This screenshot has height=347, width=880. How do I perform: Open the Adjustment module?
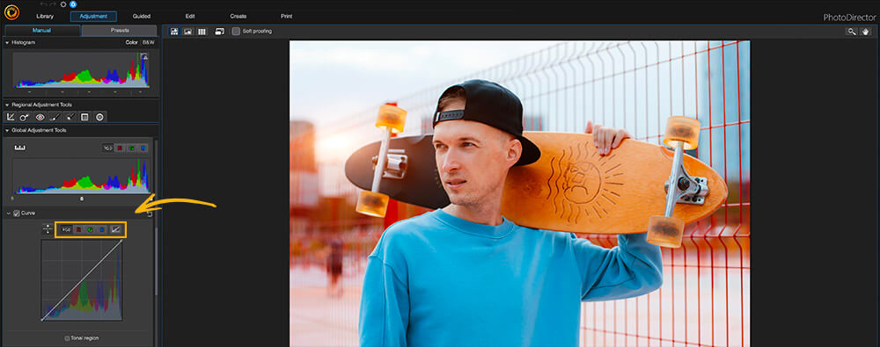[93, 17]
